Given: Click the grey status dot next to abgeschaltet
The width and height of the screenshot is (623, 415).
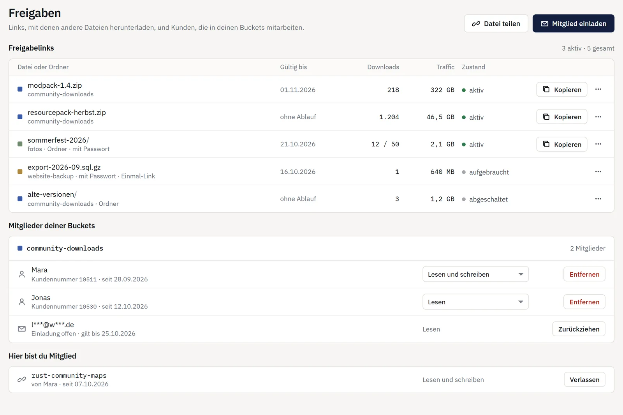Looking at the screenshot, I should 464,199.
